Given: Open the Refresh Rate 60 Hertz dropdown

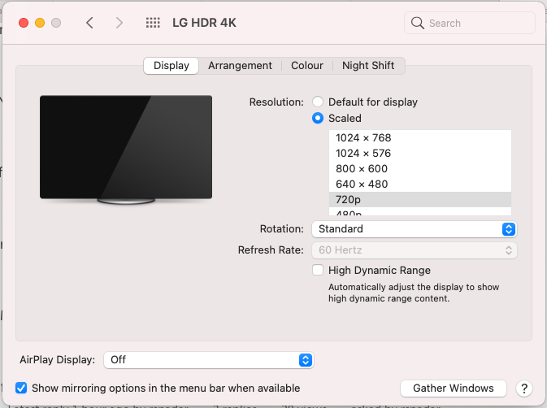Looking at the screenshot, I should [414, 250].
